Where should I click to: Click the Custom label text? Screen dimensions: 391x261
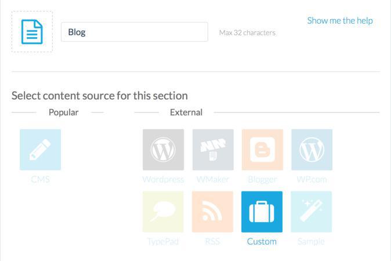262,241
